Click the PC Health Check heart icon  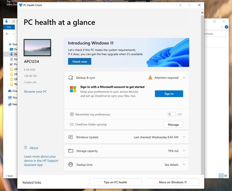21,5
